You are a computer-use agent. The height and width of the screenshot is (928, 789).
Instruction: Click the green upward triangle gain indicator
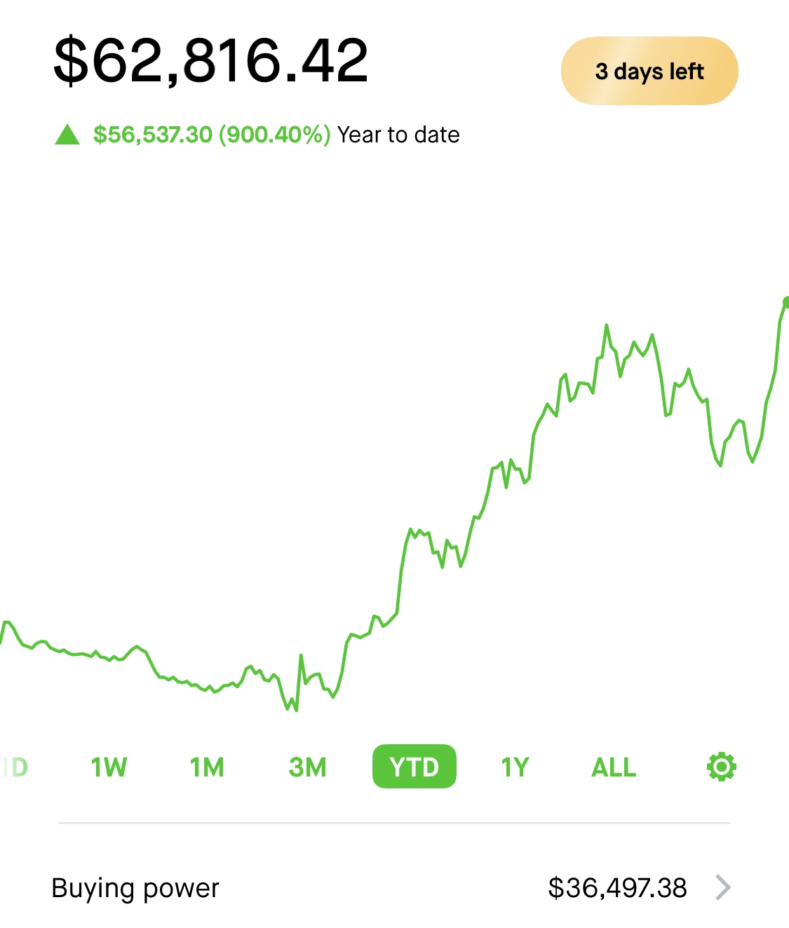pos(67,134)
